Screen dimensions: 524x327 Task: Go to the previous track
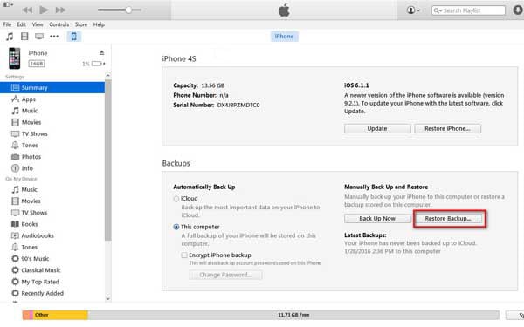point(27,10)
